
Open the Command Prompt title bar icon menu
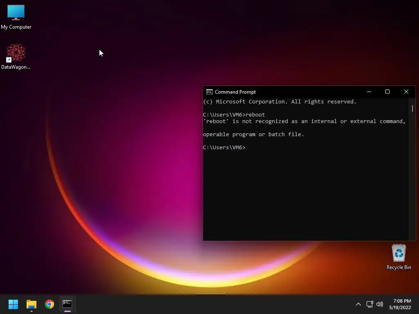(209, 92)
